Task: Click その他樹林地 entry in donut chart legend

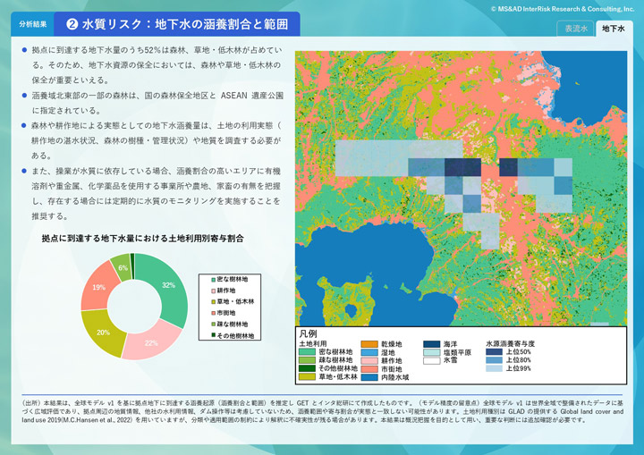Action: (x=233, y=335)
